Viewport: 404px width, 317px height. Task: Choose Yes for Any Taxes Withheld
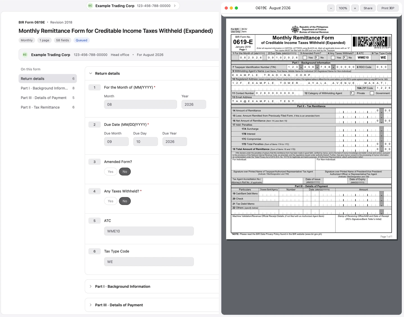click(x=111, y=201)
